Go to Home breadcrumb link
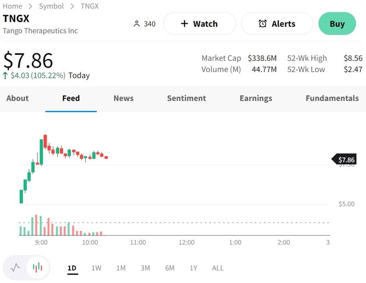Screen dimensions: 366x283 tap(12, 6)
